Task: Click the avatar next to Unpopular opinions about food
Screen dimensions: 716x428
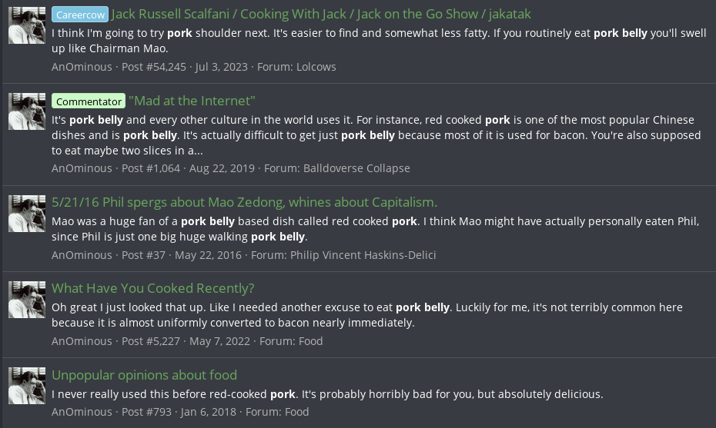Action: 27,386
